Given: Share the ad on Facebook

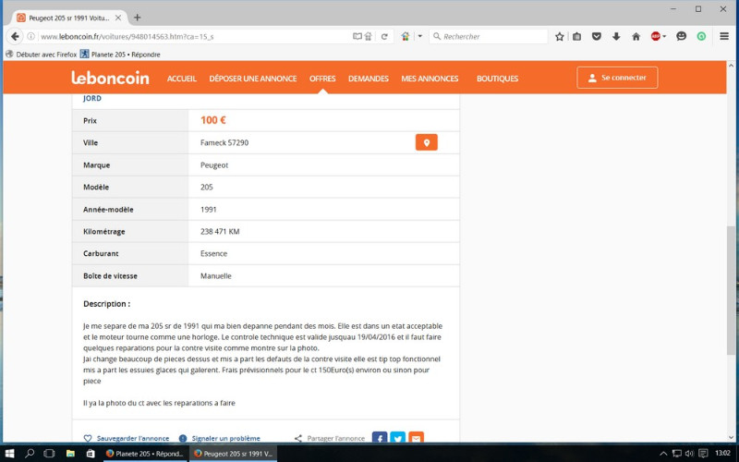Looking at the screenshot, I should pyautogui.click(x=380, y=437).
